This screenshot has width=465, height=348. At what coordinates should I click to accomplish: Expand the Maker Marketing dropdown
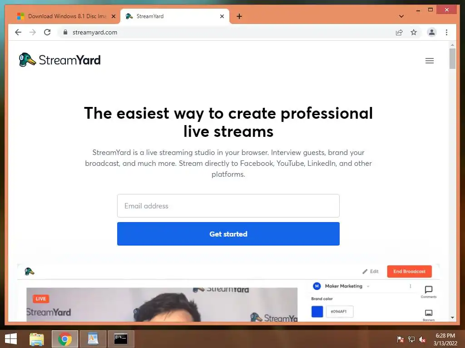click(x=368, y=286)
